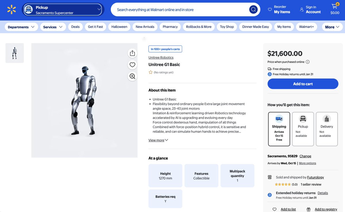This screenshot has height=212, width=345.
Task: Open the My Items pill in navigation
Action: click(284, 27)
